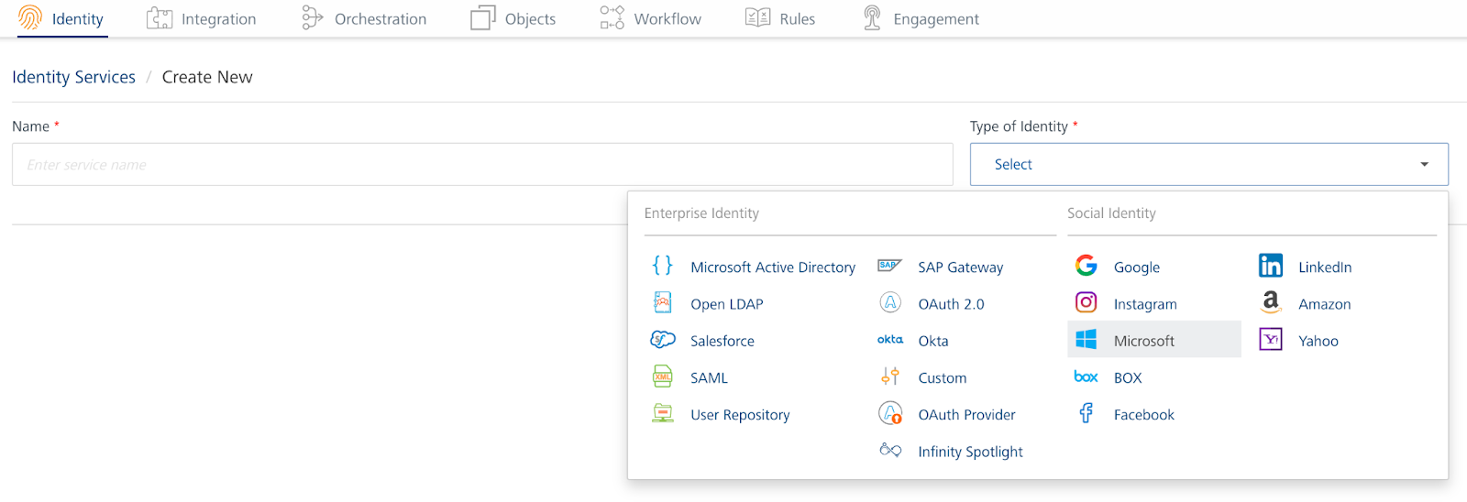Click the Custom sliders icon
Image resolution: width=1467 pixels, height=502 pixels.
point(890,376)
